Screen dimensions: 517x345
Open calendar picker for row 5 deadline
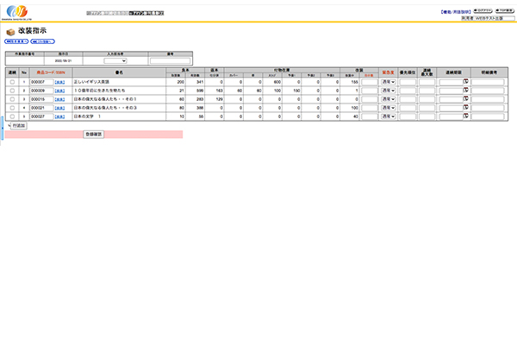465,116
